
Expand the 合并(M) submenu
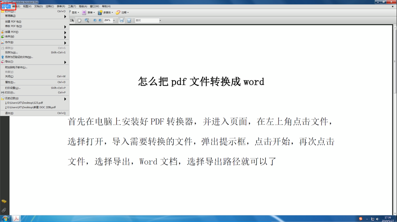[35, 37]
